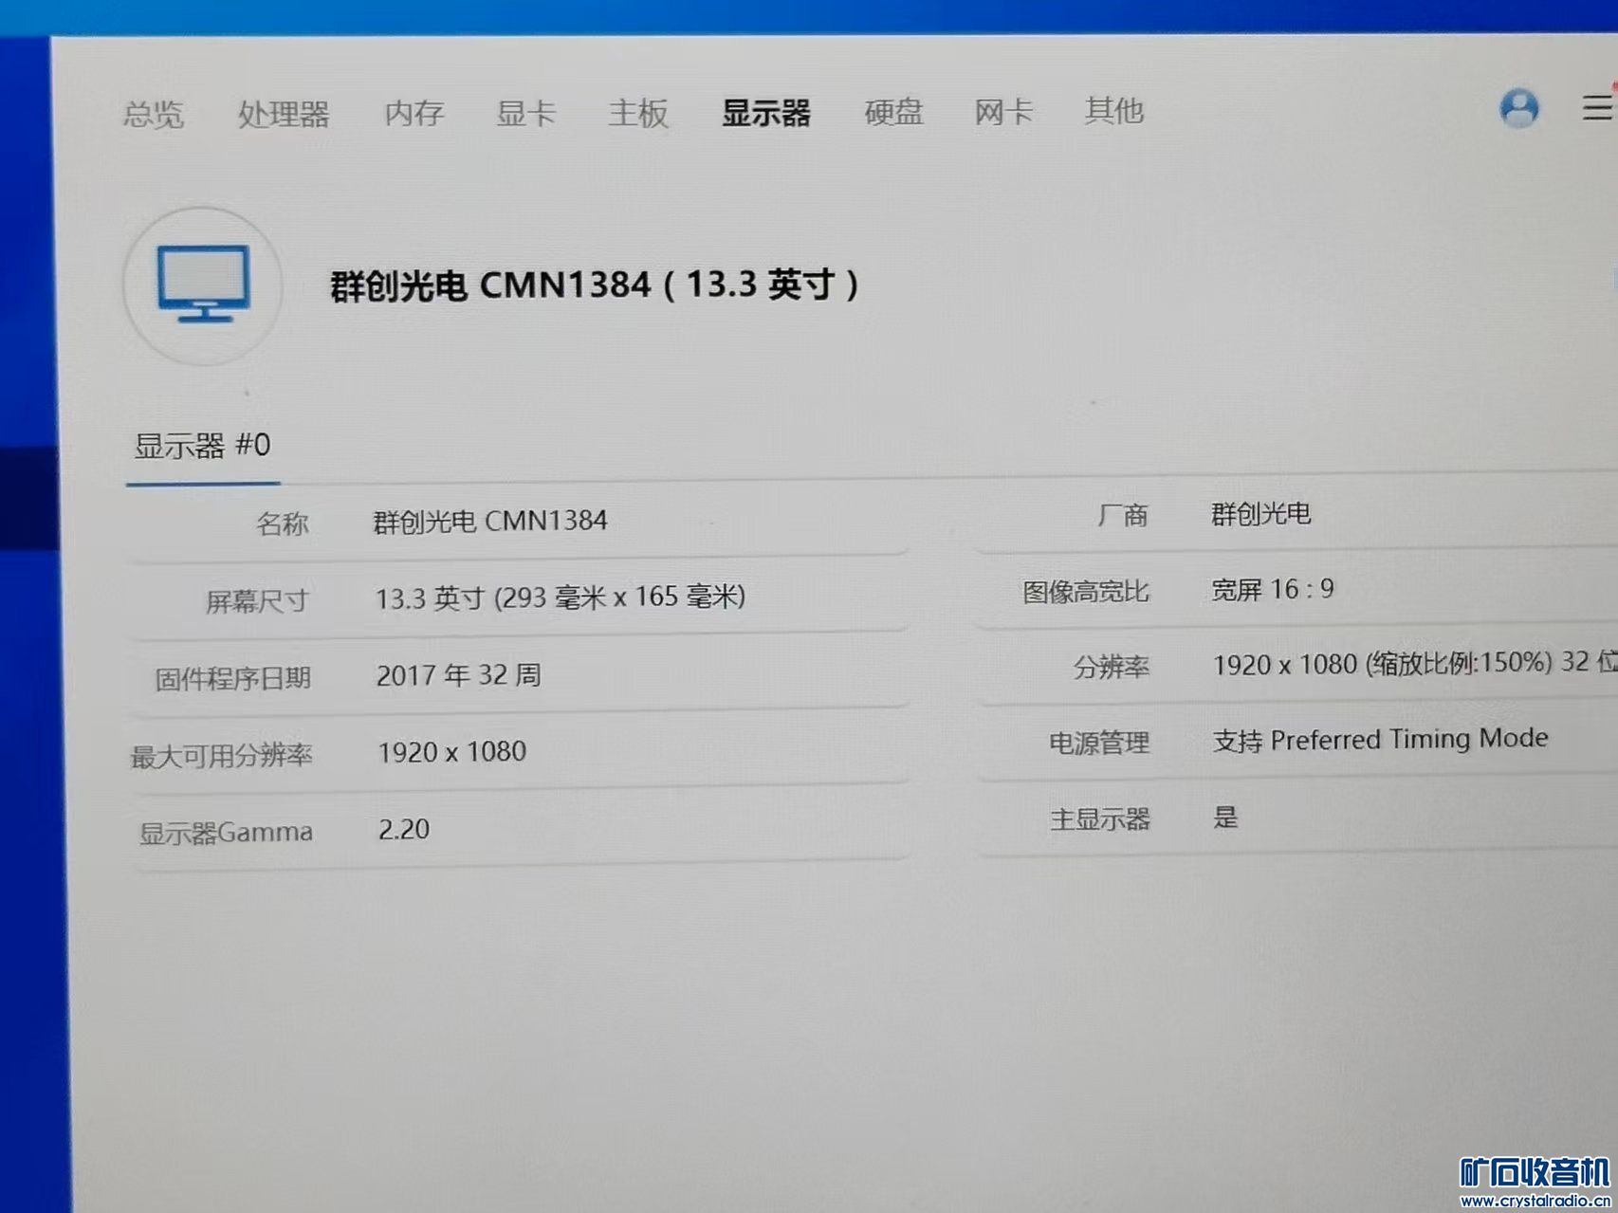Go to the 显卡 tab

tap(525, 113)
